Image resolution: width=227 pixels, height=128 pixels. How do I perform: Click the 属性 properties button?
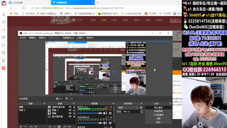(59, 99)
